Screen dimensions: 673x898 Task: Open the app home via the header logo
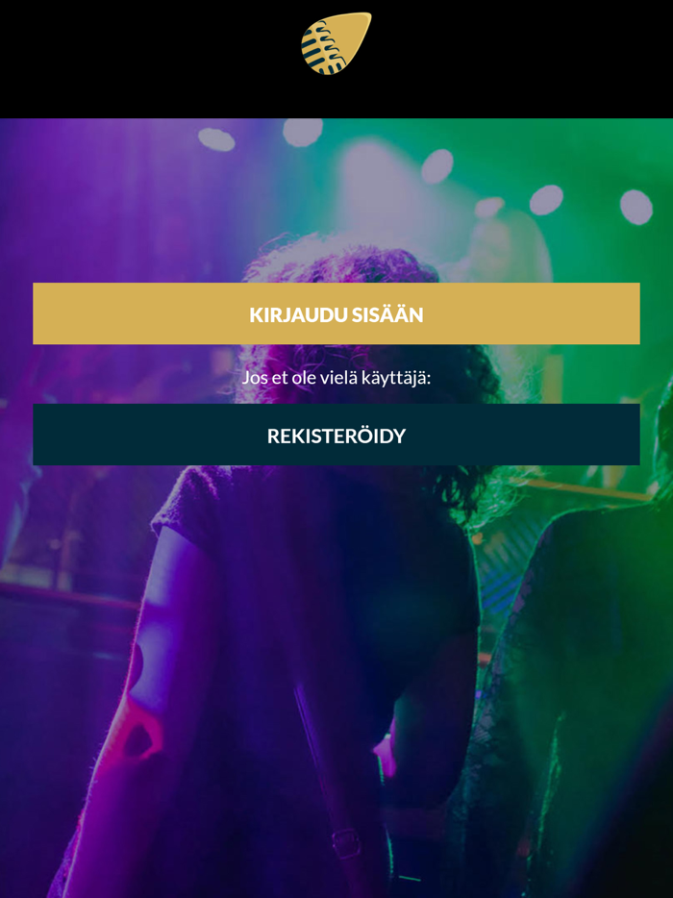[x=336, y=43]
